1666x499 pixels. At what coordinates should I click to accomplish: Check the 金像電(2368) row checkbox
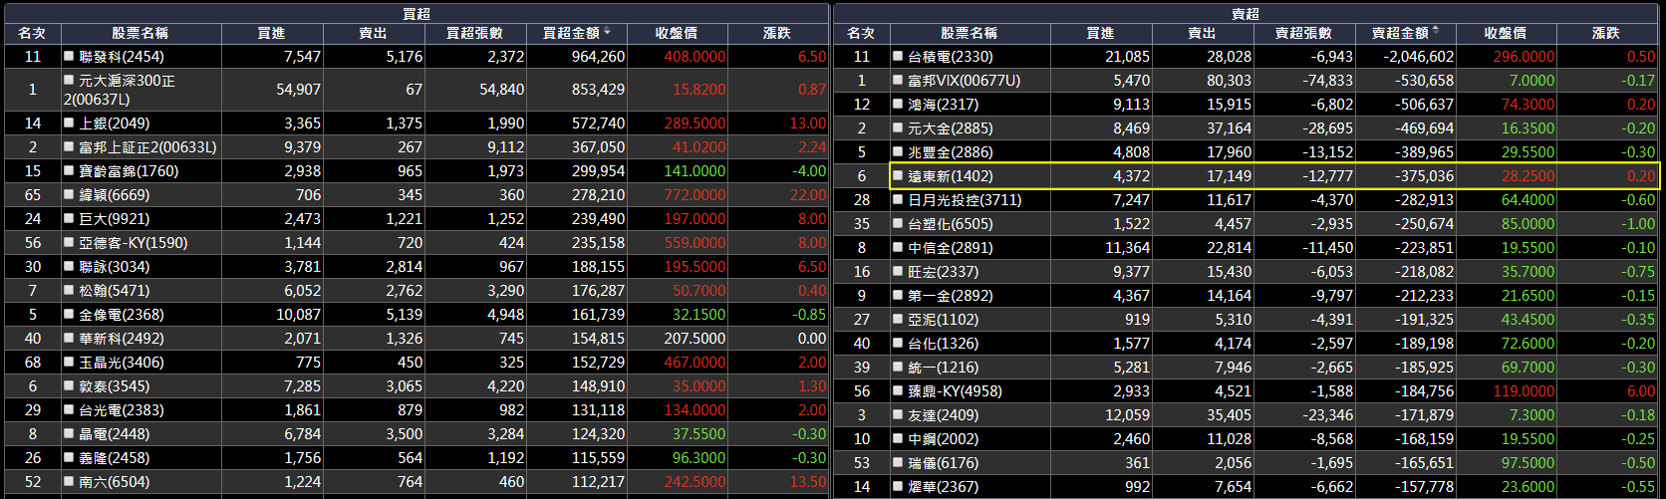click(69, 315)
